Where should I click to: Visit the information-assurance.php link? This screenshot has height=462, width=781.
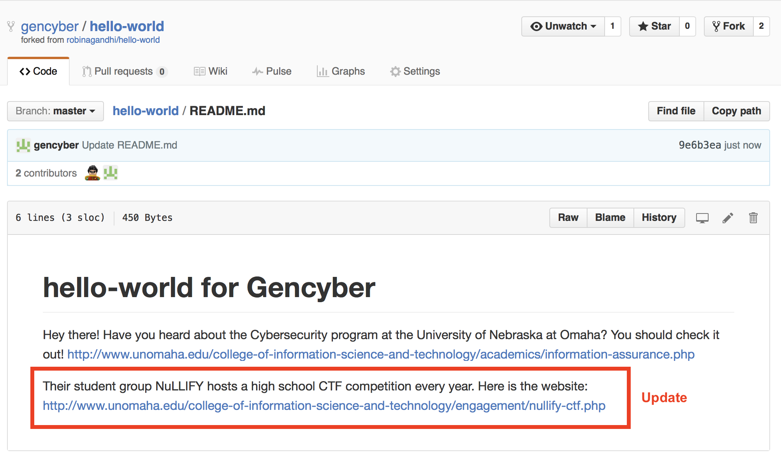381,355
